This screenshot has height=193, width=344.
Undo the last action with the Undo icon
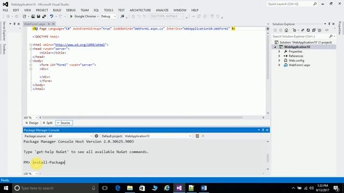click(x=52, y=17)
